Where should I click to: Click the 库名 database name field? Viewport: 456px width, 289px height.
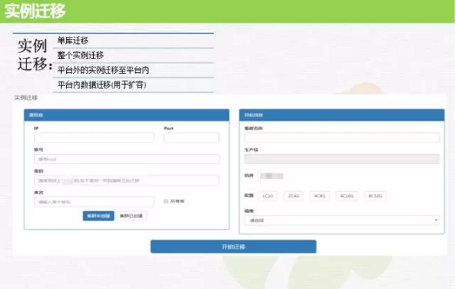click(x=94, y=201)
